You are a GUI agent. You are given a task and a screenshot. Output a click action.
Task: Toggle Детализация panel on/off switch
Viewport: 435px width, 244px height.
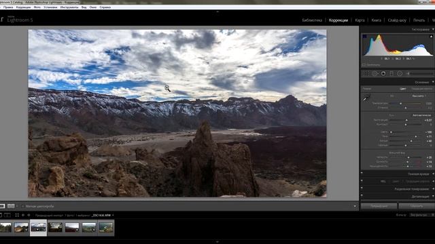click(x=362, y=196)
